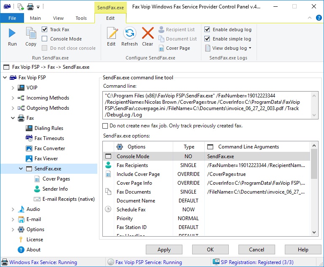Click the SendFax.exe contextual tab header

pos(110,8)
